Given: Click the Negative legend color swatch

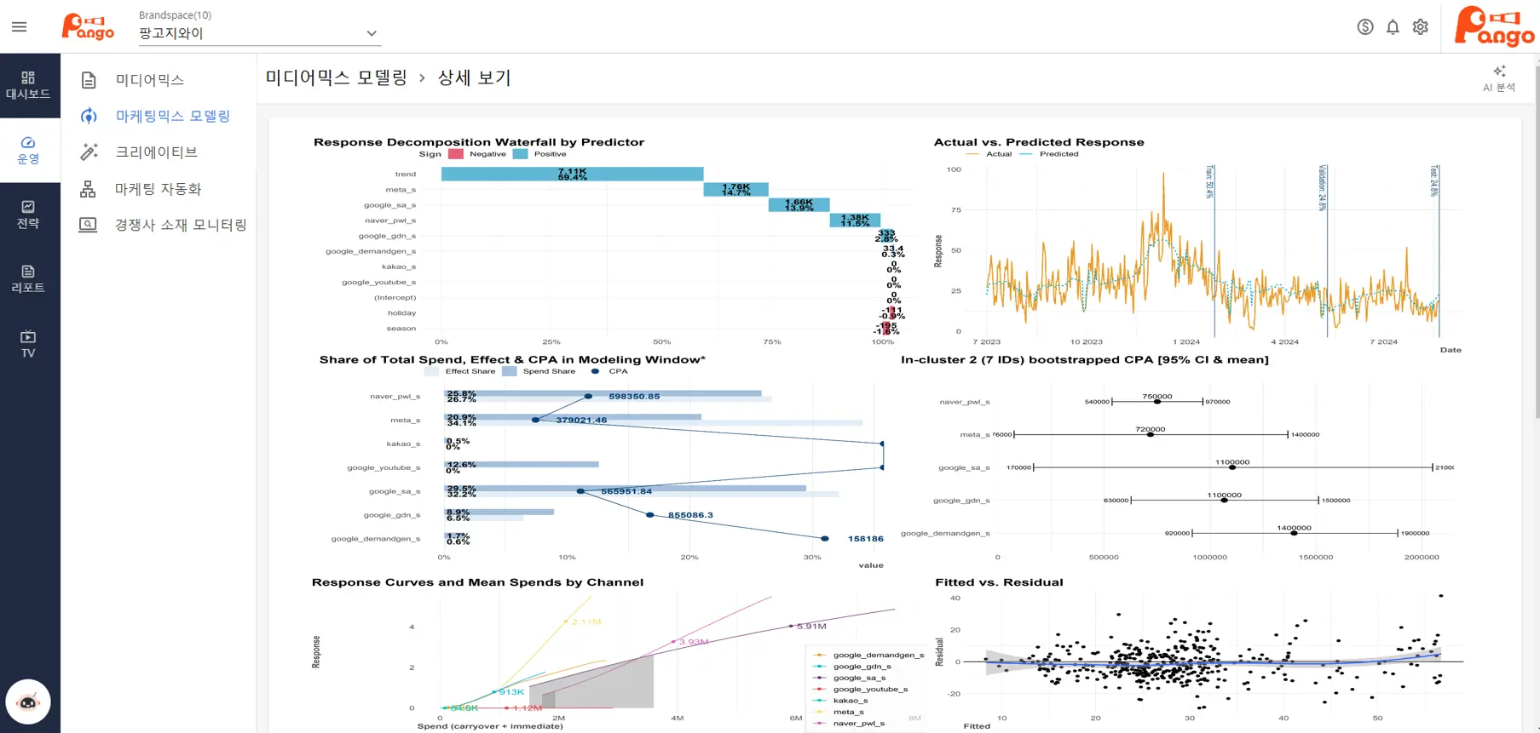Looking at the screenshot, I should (455, 154).
